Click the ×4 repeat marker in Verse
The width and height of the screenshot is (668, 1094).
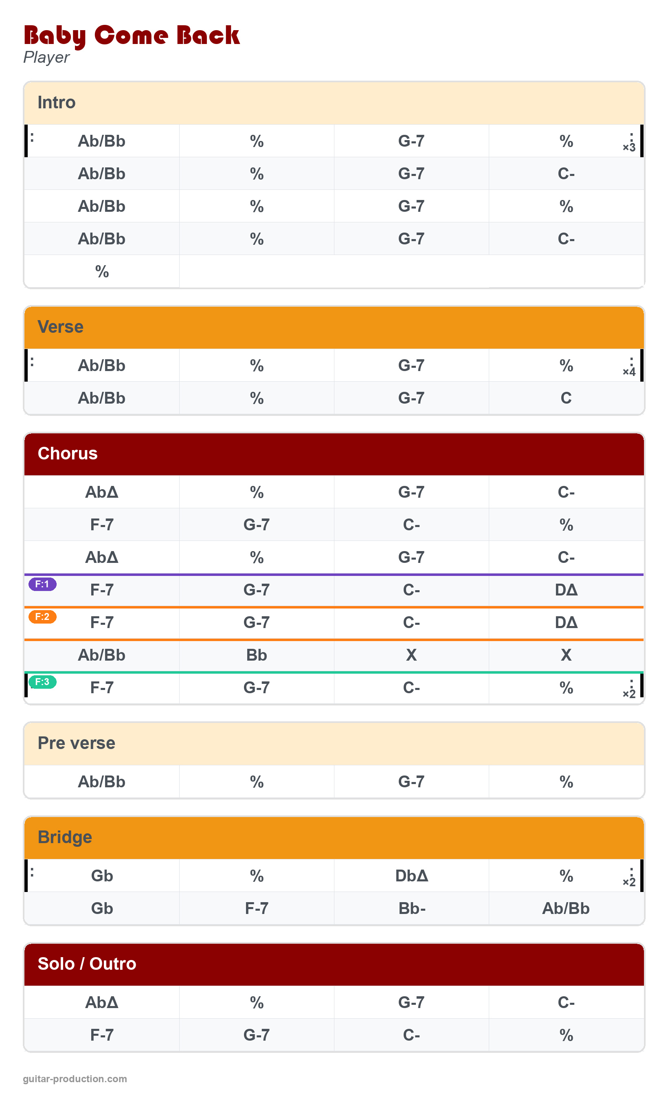(629, 371)
